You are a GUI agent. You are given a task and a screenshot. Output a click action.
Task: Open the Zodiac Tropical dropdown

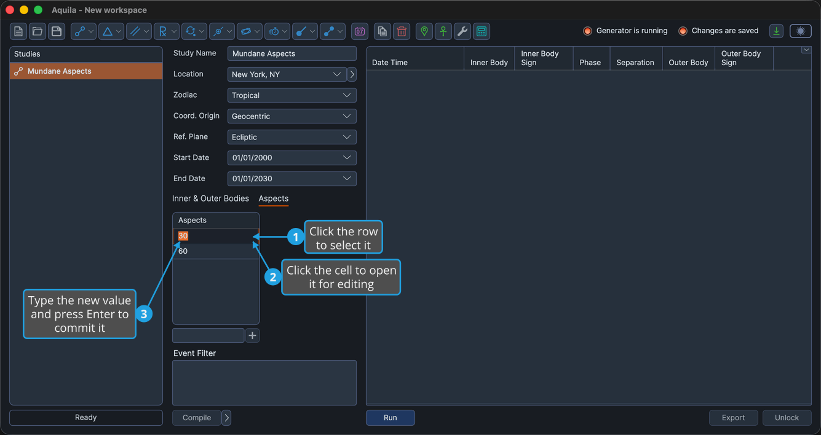[x=292, y=95]
